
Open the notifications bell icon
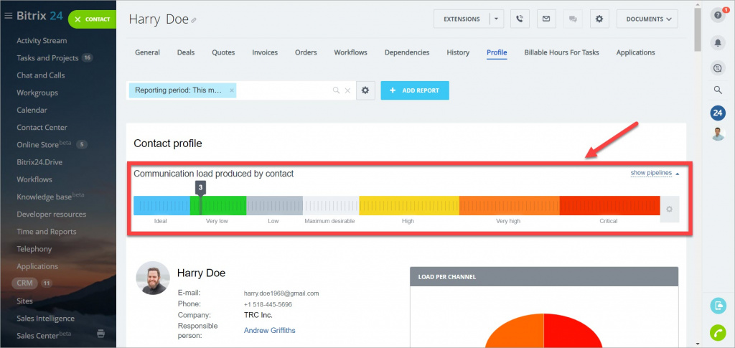click(x=718, y=42)
